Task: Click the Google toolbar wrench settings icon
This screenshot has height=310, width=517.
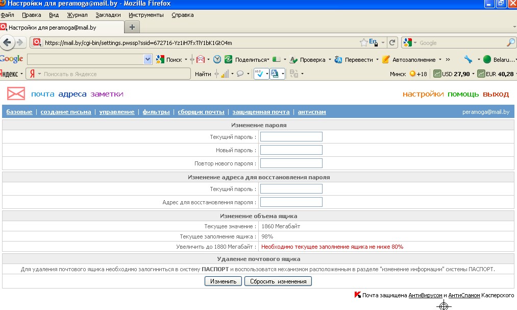Action: 468,59
